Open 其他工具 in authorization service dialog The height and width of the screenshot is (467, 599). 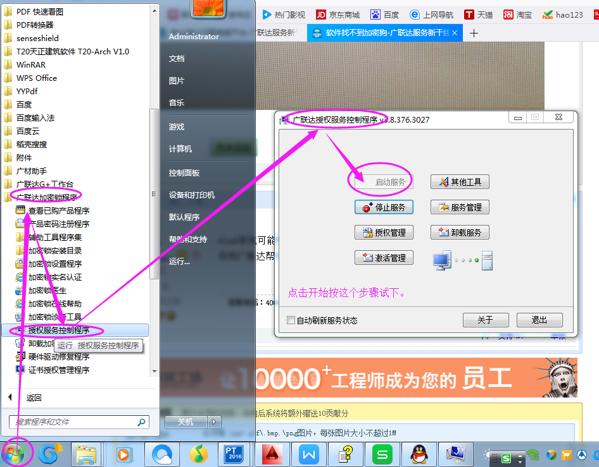460,182
